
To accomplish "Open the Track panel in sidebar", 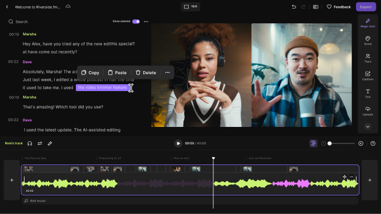I will pyautogui.click(x=368, y=58).
